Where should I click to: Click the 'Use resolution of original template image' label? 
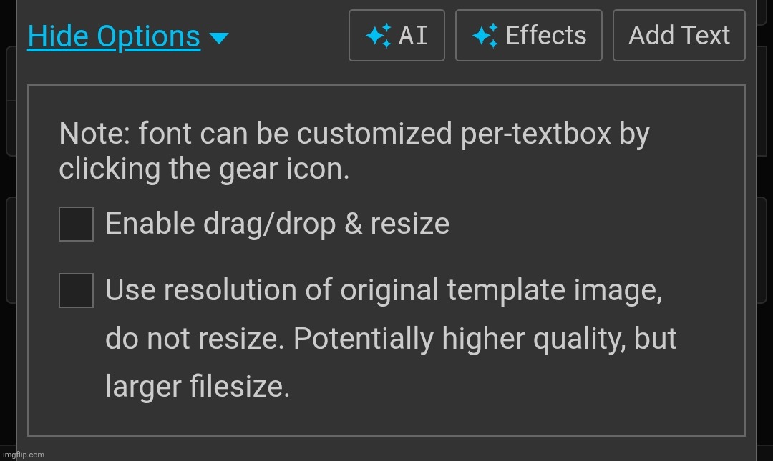[384, 289]
